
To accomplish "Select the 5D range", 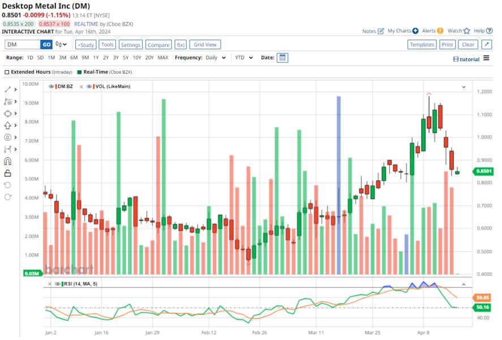I will coord(40,58).
